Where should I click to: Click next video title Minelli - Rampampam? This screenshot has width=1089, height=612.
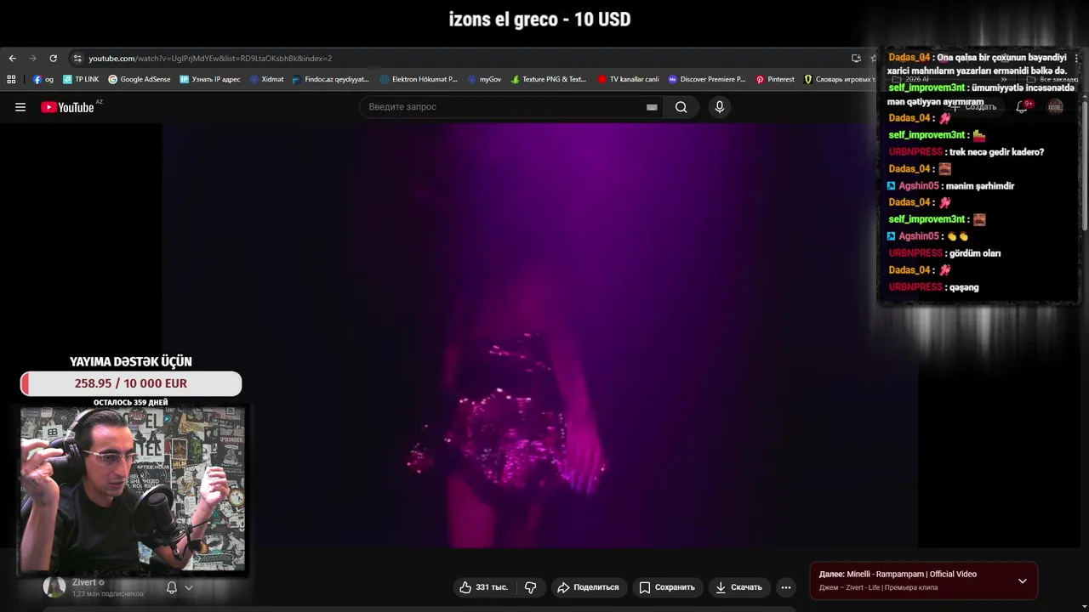click(x=912, y=575)
